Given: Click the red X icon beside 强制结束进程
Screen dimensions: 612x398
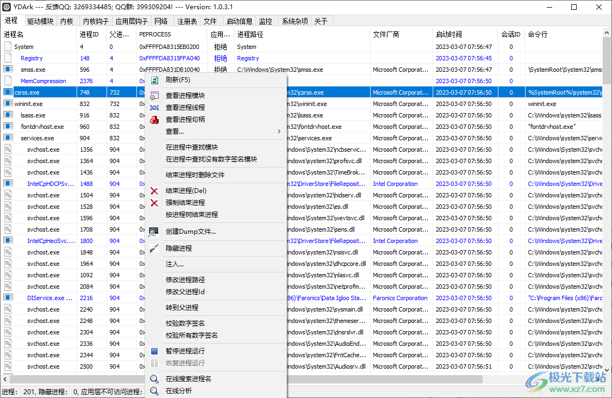Looking at the screenshot, I should (154, 203).
